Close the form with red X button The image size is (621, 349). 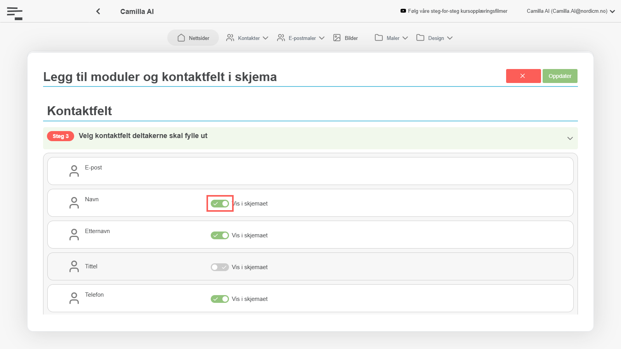coord(523,76)
